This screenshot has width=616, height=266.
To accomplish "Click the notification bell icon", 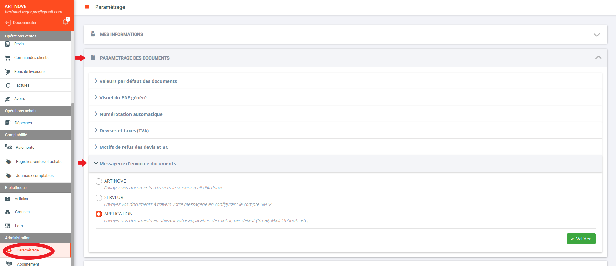I will pos(66,22).
